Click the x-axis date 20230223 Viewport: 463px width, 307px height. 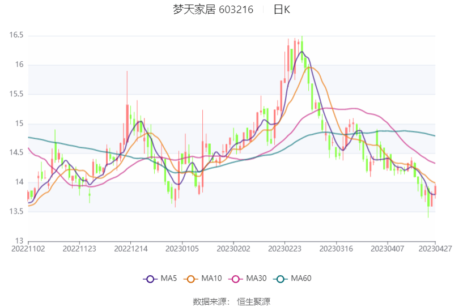pyautogui.click(x=284, y=249)
